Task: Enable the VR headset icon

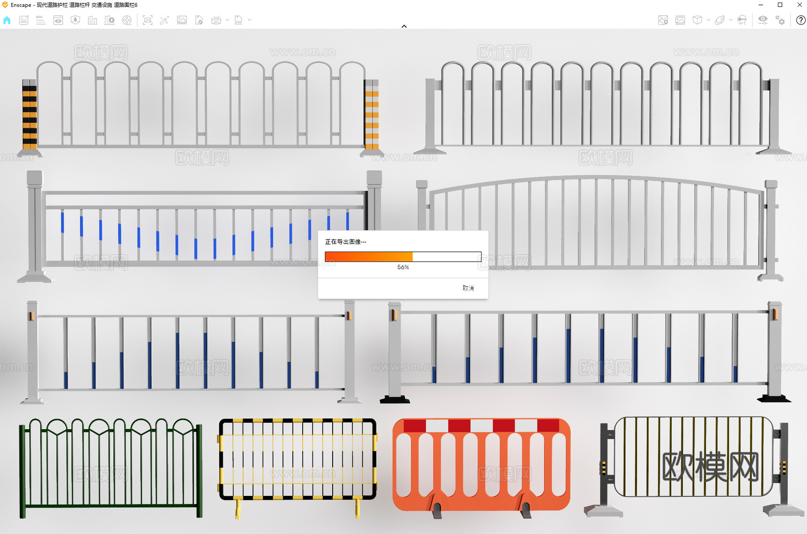Action: pyautogui.click(x=742, y=20)
